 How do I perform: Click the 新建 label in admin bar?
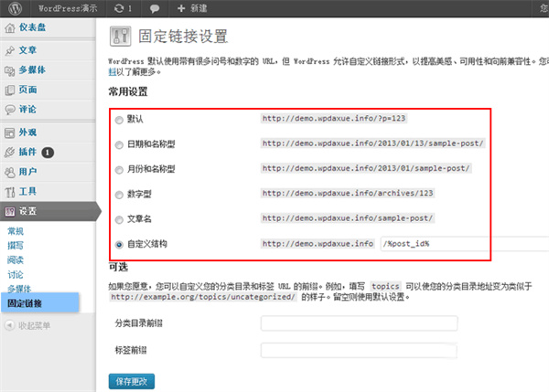(199, 8)
